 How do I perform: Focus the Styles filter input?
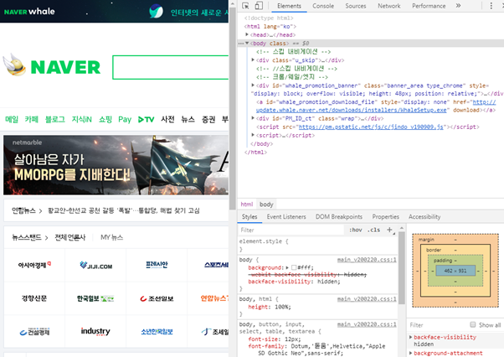291,230
